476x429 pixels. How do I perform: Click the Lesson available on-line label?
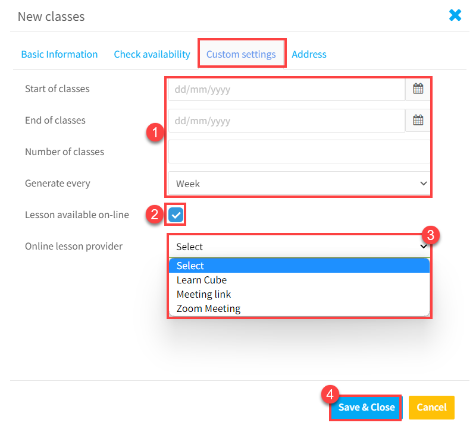pos(77,214)
